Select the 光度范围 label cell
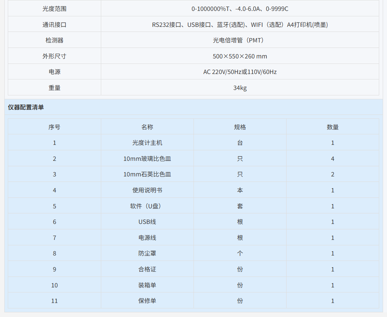The image size is (387, 317). click(x=55, y=9)
